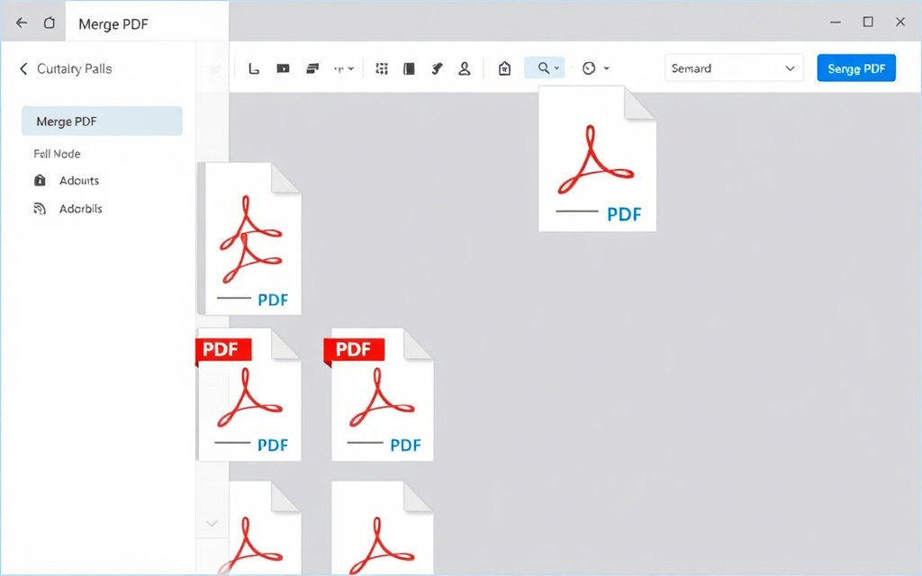Open the magnifier search dropdown

click(x=545, y=68)
